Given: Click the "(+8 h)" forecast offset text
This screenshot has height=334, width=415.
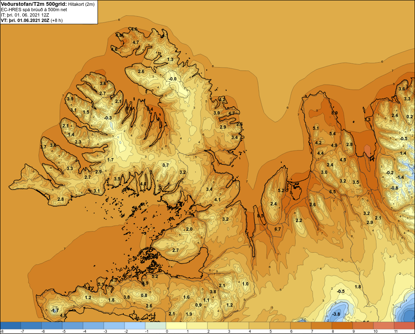Looking at the screenshot, I should 56,20.
